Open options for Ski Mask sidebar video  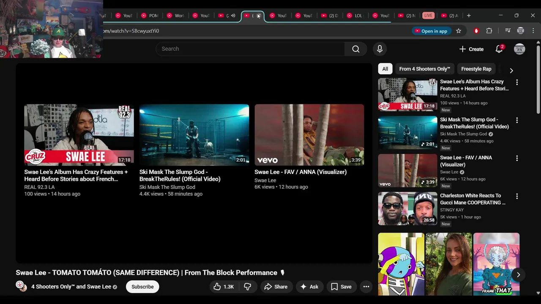click(x=516, y=120)
